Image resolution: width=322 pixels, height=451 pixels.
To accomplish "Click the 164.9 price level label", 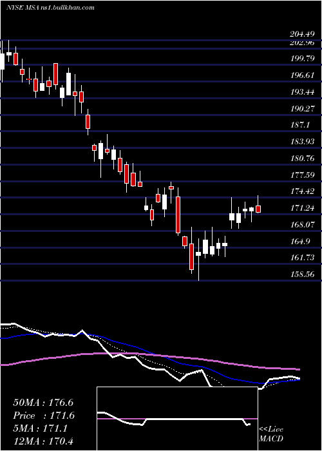I will coord(300,241).
